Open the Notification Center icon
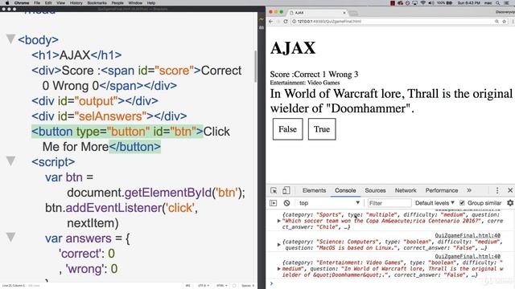This screenshot has width=515, height=289. point(507,3)
